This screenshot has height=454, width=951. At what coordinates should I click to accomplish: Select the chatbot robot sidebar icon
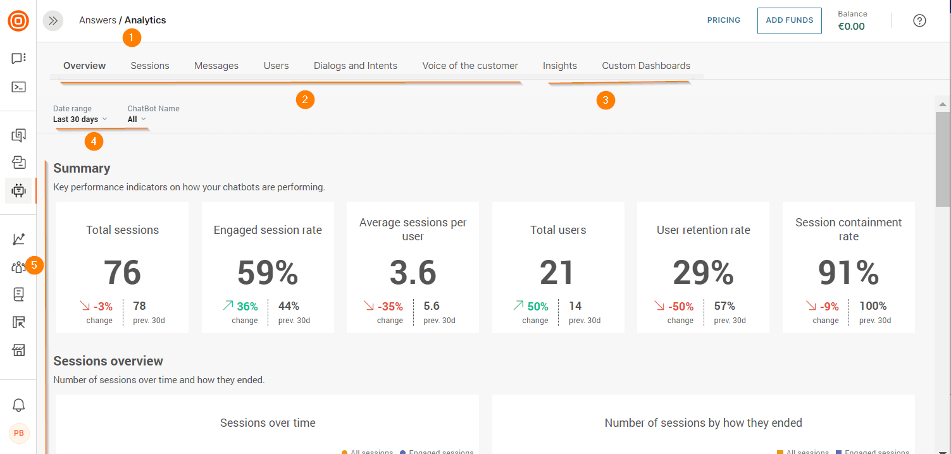click(x=18, y=190)
